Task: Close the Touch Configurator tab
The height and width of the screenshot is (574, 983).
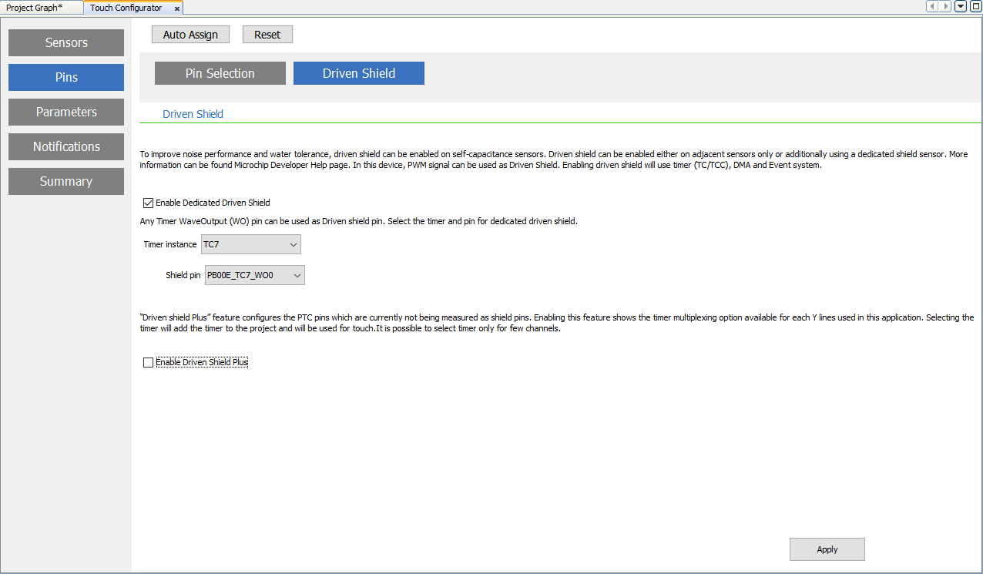Action: pyautogui.click(x=177, y=8)
